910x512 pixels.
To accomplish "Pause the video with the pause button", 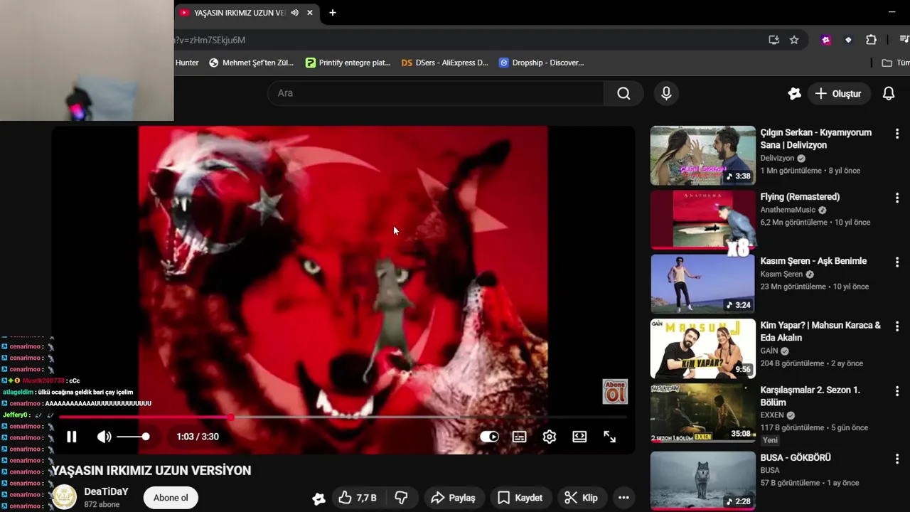I will tap(72, 437).
